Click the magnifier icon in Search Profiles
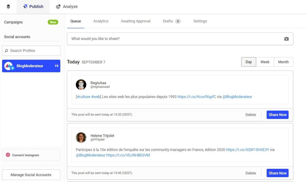The width and height of the screenshot is (306, 182). tap(7, 51)
